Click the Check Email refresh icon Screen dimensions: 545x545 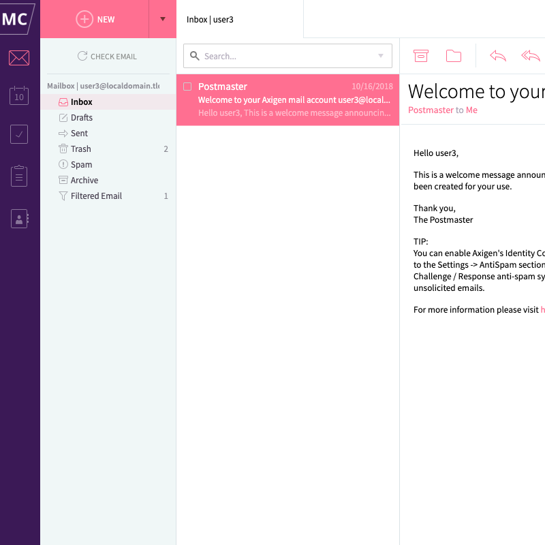82,56
